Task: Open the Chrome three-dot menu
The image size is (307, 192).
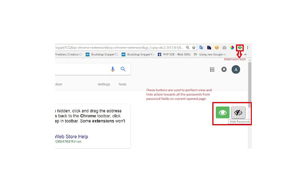Action: coord(248,48)
